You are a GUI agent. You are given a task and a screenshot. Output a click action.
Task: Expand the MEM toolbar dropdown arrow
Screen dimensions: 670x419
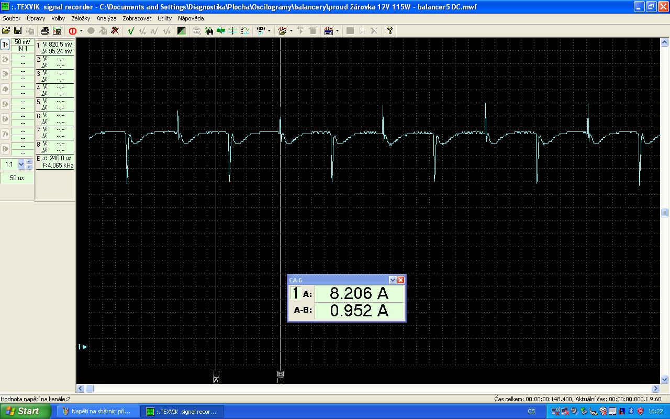[269, 31]
